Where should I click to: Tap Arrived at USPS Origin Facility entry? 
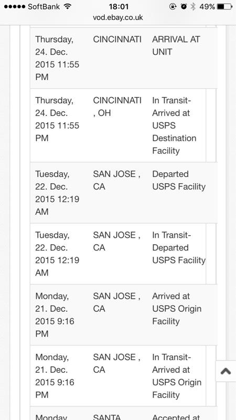[x=177, y=309]
